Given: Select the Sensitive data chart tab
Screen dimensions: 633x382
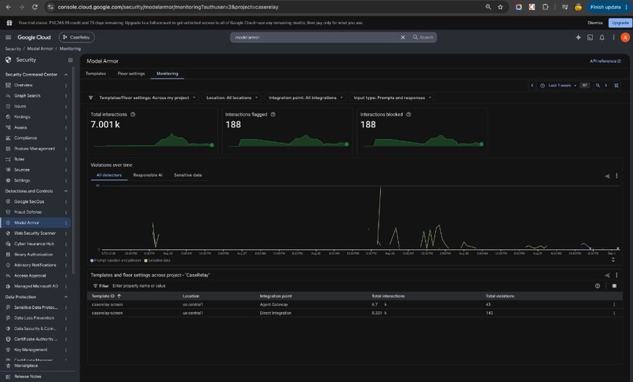Looking at the screenshot, I should point(188,175).
